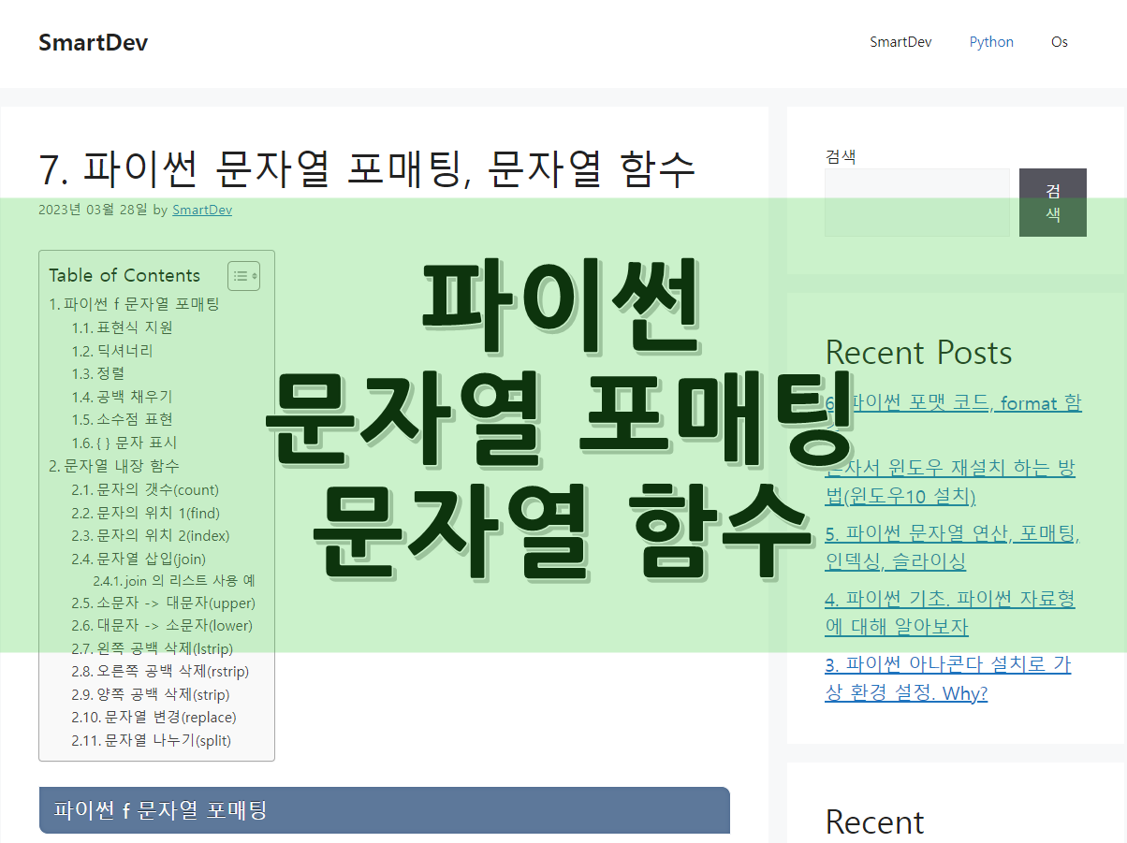This screenshot has height=843, width=1127.
Task: Click the SmartDev site logo title
Action: coord(93,43)
